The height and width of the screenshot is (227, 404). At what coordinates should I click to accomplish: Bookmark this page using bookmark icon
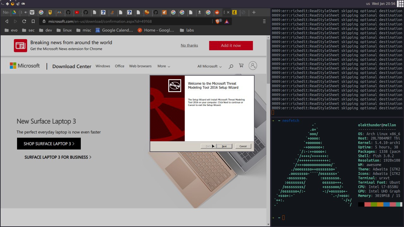tap(33, 21)
